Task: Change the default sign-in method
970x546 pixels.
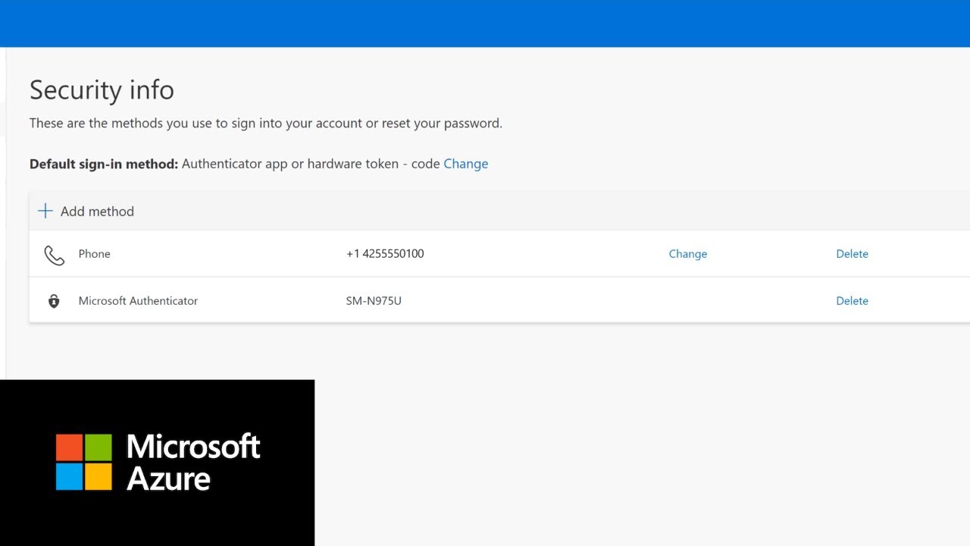Action: [x=466, y=164]
